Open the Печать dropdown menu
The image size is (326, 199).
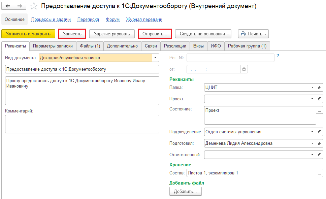click(x=254, y=34)
